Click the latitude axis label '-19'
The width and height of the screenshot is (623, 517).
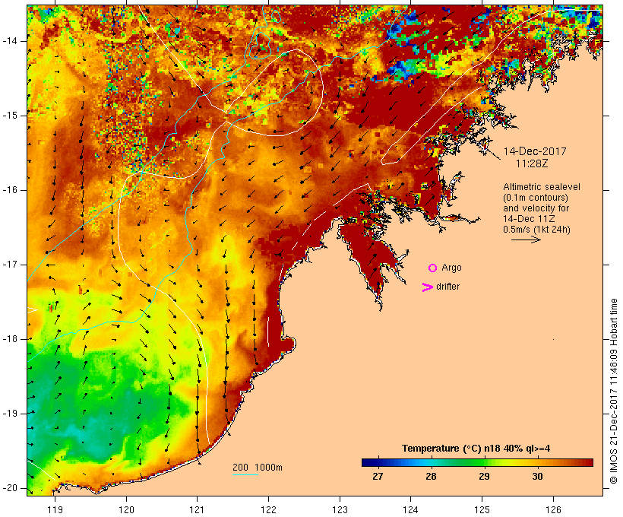[x=10, y=414]
